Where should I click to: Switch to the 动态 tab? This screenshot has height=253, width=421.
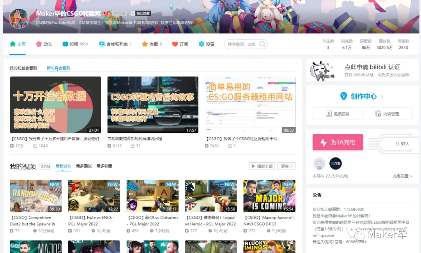(44, 44)
